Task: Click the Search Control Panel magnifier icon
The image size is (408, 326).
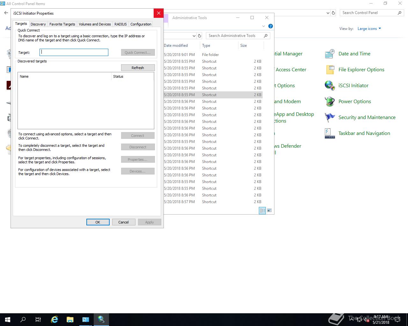Action: pos(399,13)
